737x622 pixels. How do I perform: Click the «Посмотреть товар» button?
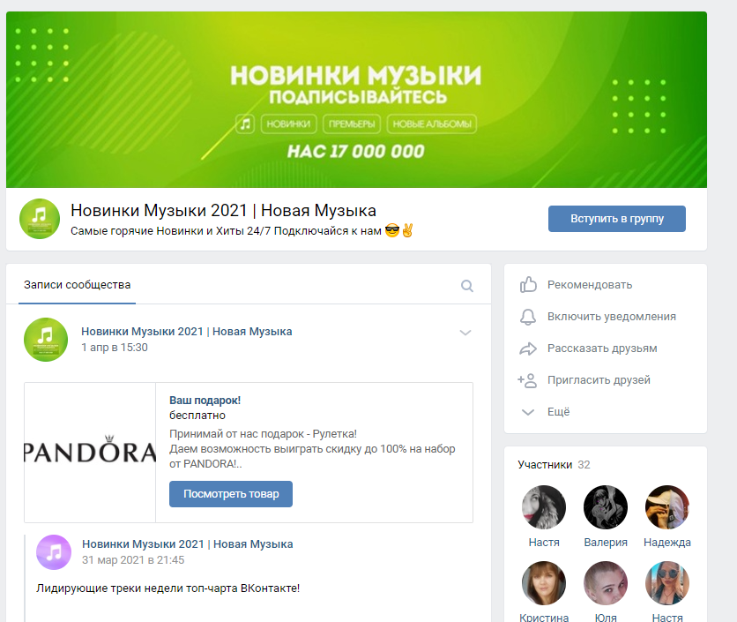[230, 494]
